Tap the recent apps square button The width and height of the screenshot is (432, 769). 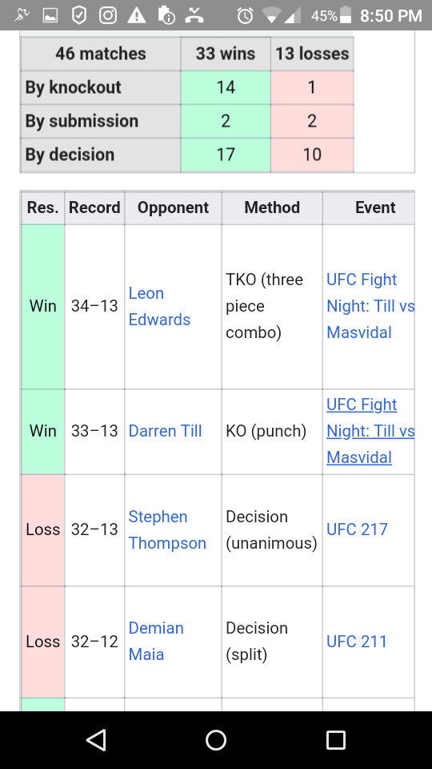336,740
